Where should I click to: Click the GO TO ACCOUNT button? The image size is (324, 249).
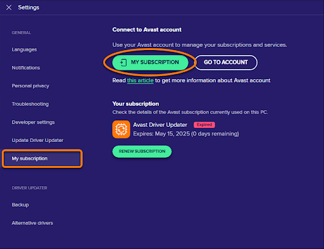[x=226, y=62]
